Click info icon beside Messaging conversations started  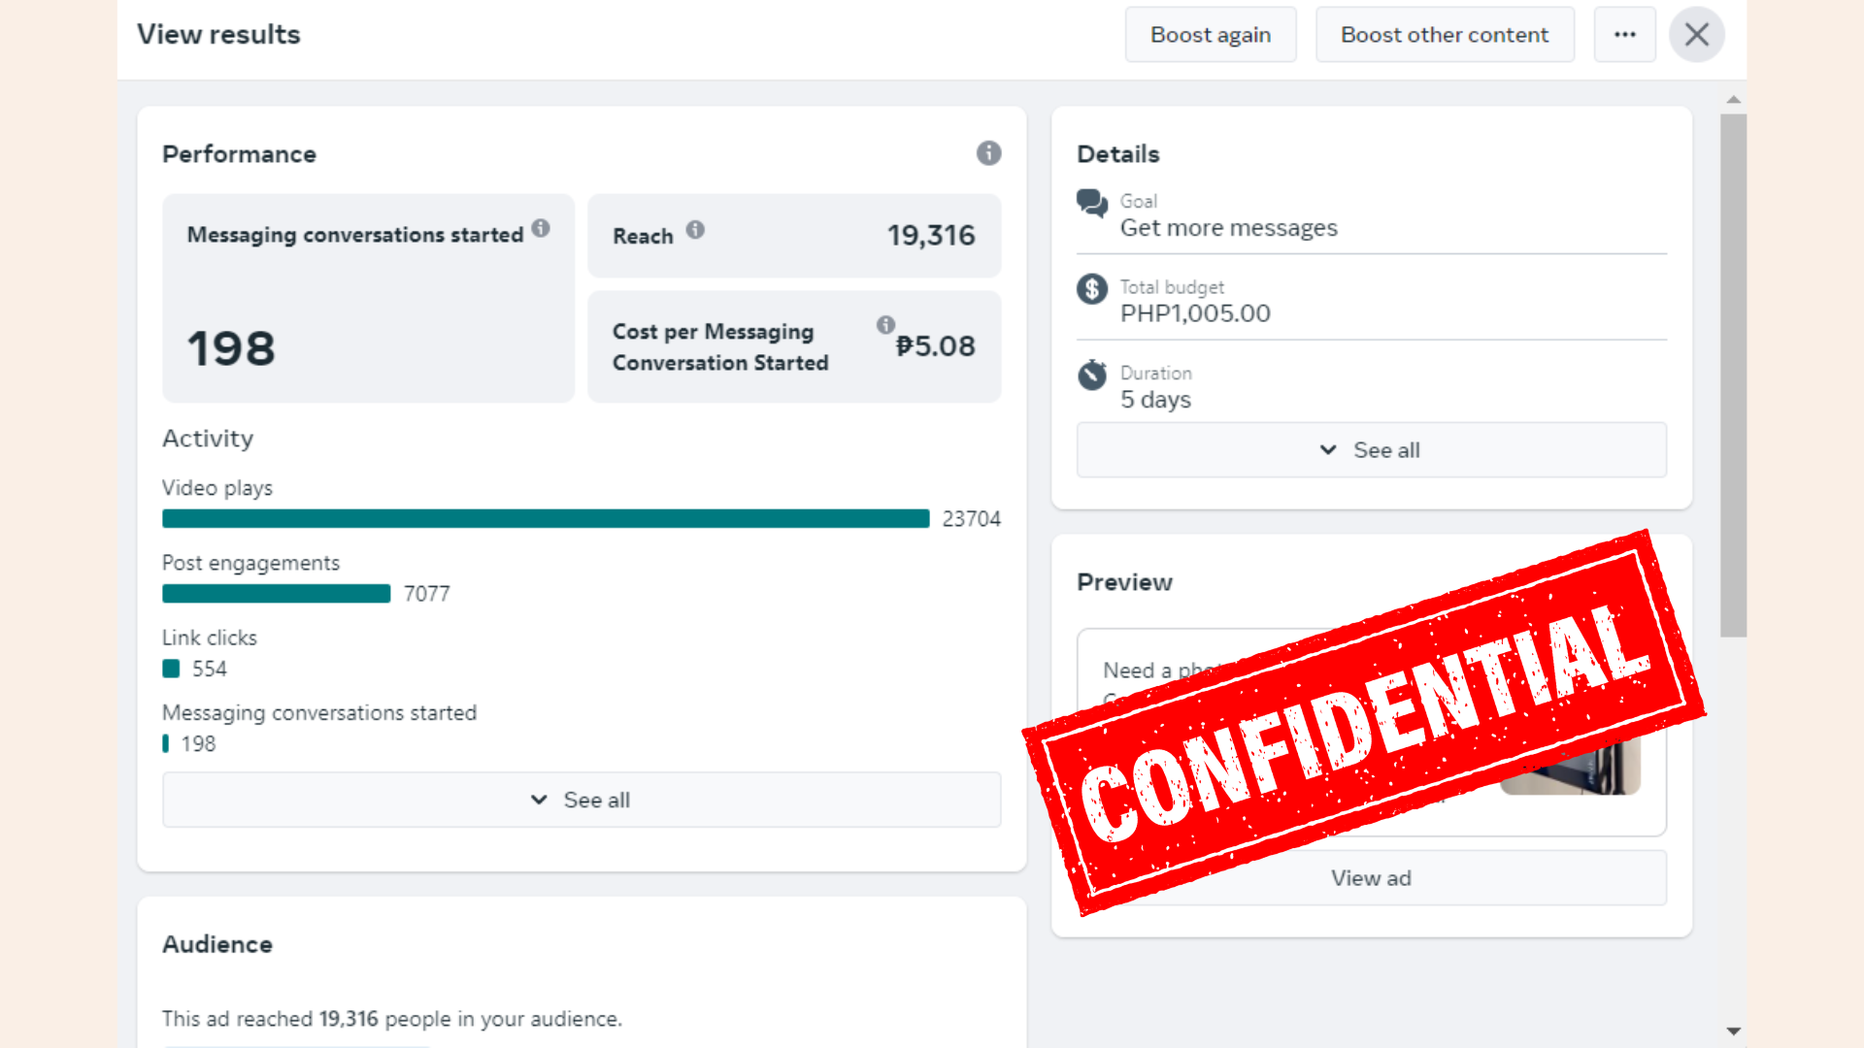click(x=541, y=228)
